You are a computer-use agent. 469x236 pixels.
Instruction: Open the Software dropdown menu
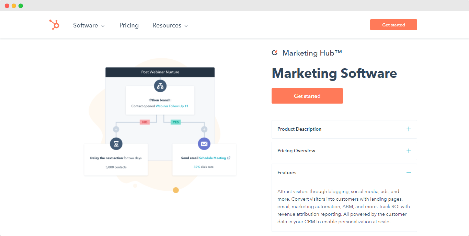(x=89, y=25)
